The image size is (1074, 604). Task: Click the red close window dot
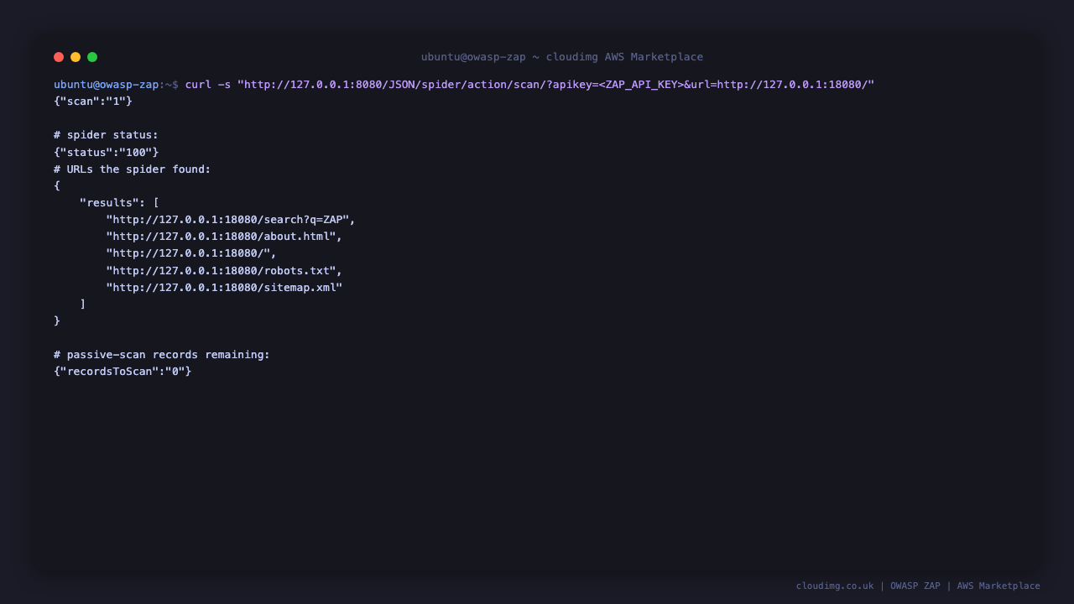[x=59, y=57]
